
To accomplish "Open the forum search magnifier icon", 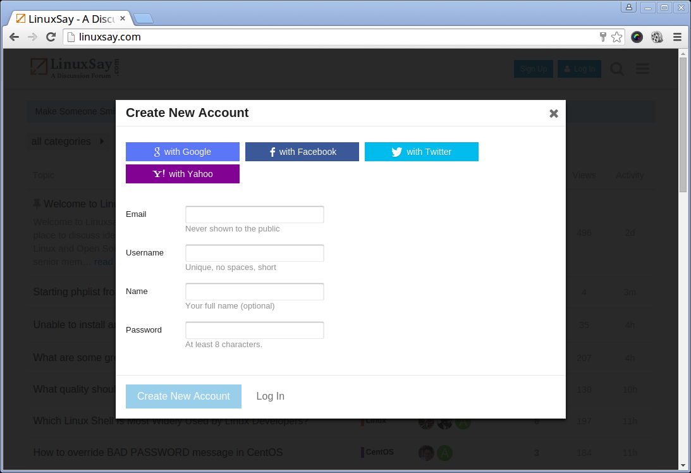I will pyautogui.click(x=617, y=69).
